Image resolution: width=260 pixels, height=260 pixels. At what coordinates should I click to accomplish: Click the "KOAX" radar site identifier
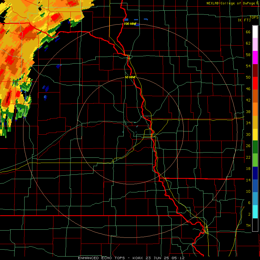click(x=138, y=258)
